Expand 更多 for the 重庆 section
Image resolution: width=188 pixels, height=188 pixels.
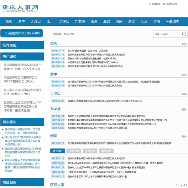(184, 44)
